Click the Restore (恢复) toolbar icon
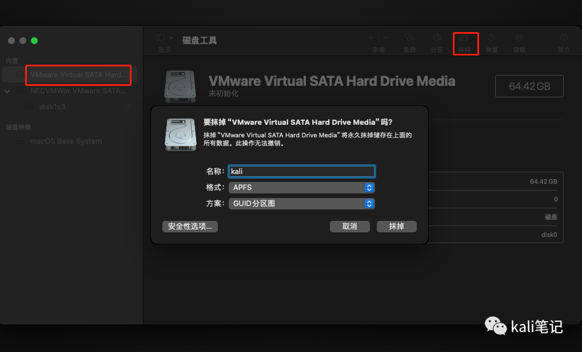This screenshot has width=582, height=352. click(492, 38)
